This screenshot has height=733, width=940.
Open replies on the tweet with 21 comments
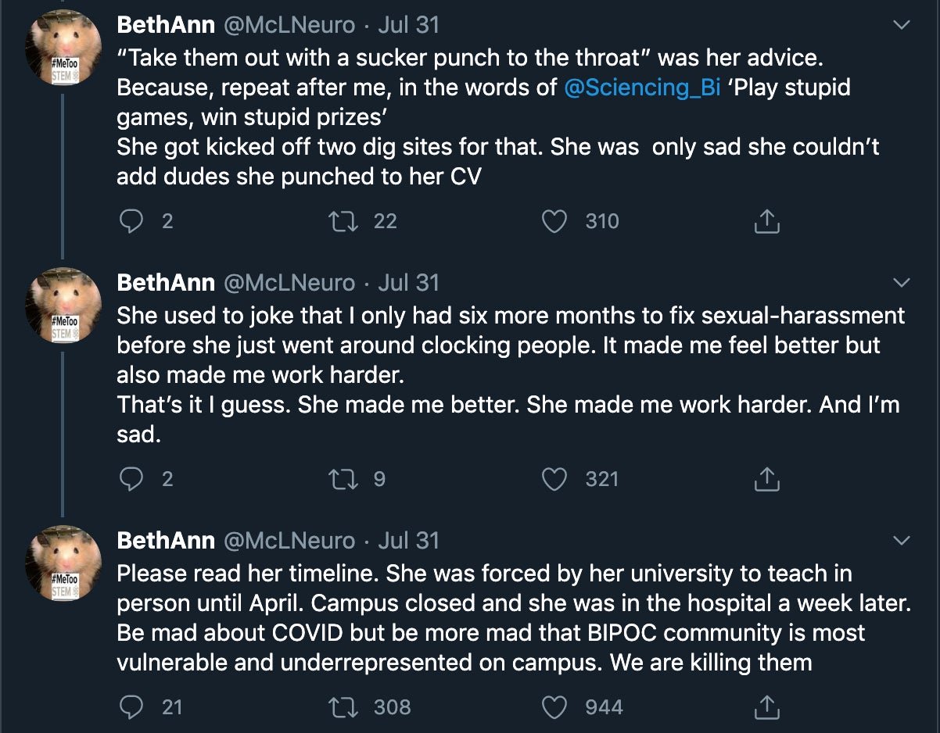[x=131, y=708]
